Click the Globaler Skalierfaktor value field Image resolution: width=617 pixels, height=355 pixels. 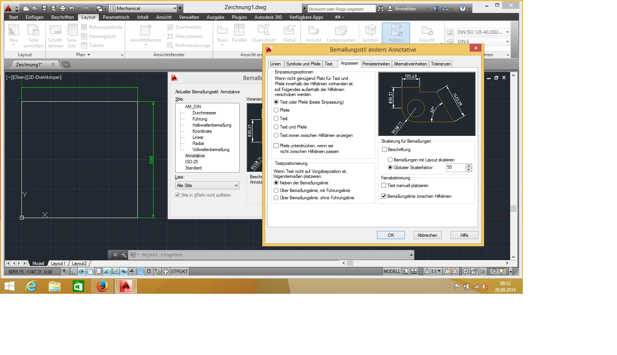coord(455,168)
